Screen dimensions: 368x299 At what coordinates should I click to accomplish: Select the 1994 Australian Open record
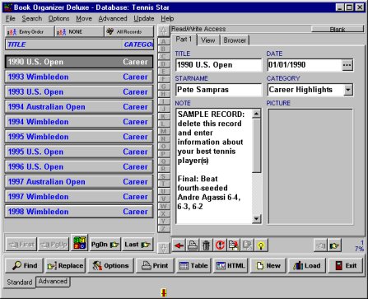(79, 107)
